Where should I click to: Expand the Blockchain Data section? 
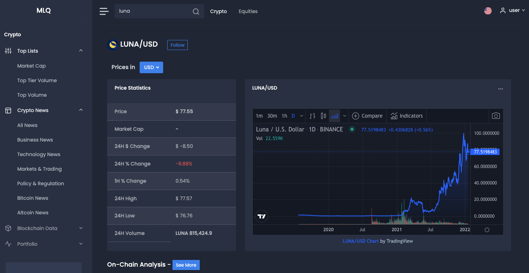[x=81, y=228]
